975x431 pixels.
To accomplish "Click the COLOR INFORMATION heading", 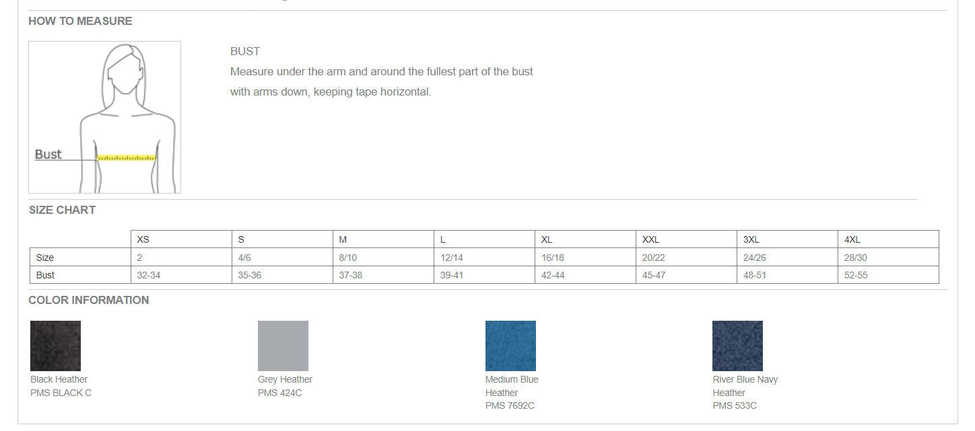I will point(89,300).
